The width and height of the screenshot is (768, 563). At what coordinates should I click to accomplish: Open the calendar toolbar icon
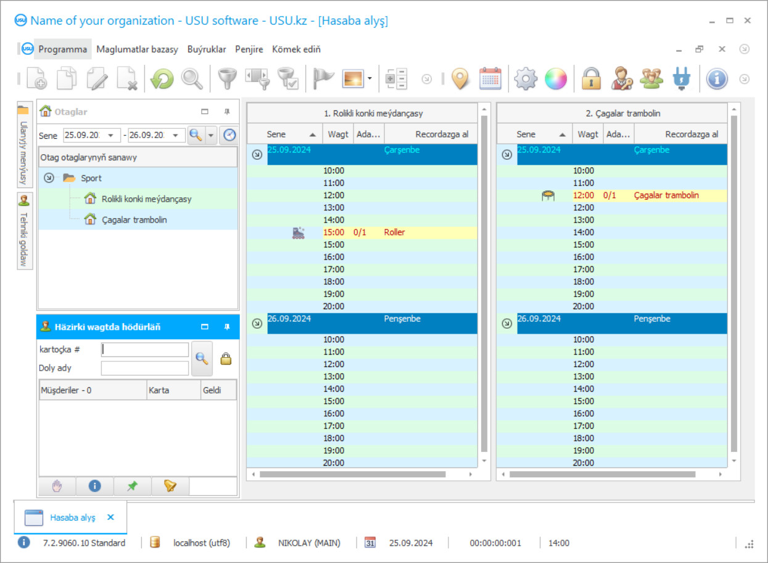[x=490, y=79]
